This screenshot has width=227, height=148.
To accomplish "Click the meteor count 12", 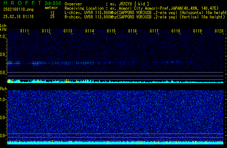I will pyautogui.click(x=52, y=13).
